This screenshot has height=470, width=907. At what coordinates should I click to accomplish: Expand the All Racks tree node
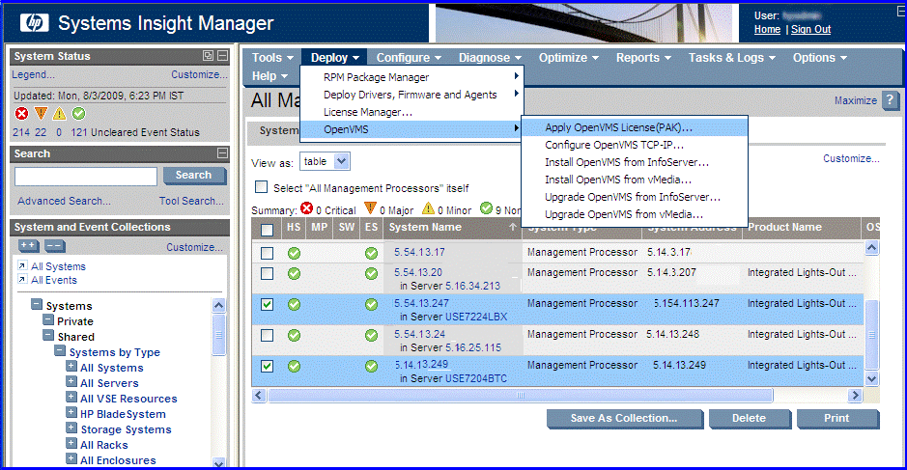[x=71, y=443]
